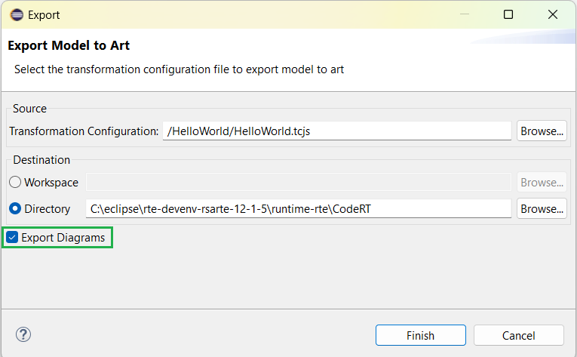Maximize the Export dialog window
This screenshot has height=357, width=577.
(x=508, y=14)
